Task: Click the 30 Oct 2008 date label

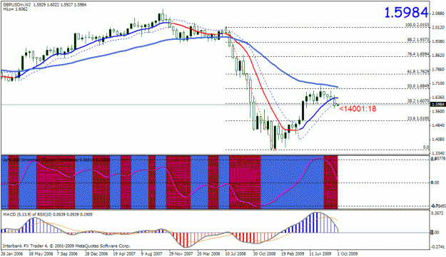Action: click(265, 253)
